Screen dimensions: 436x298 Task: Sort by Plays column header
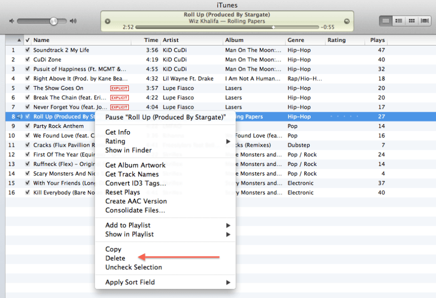(x=376, y=40)
